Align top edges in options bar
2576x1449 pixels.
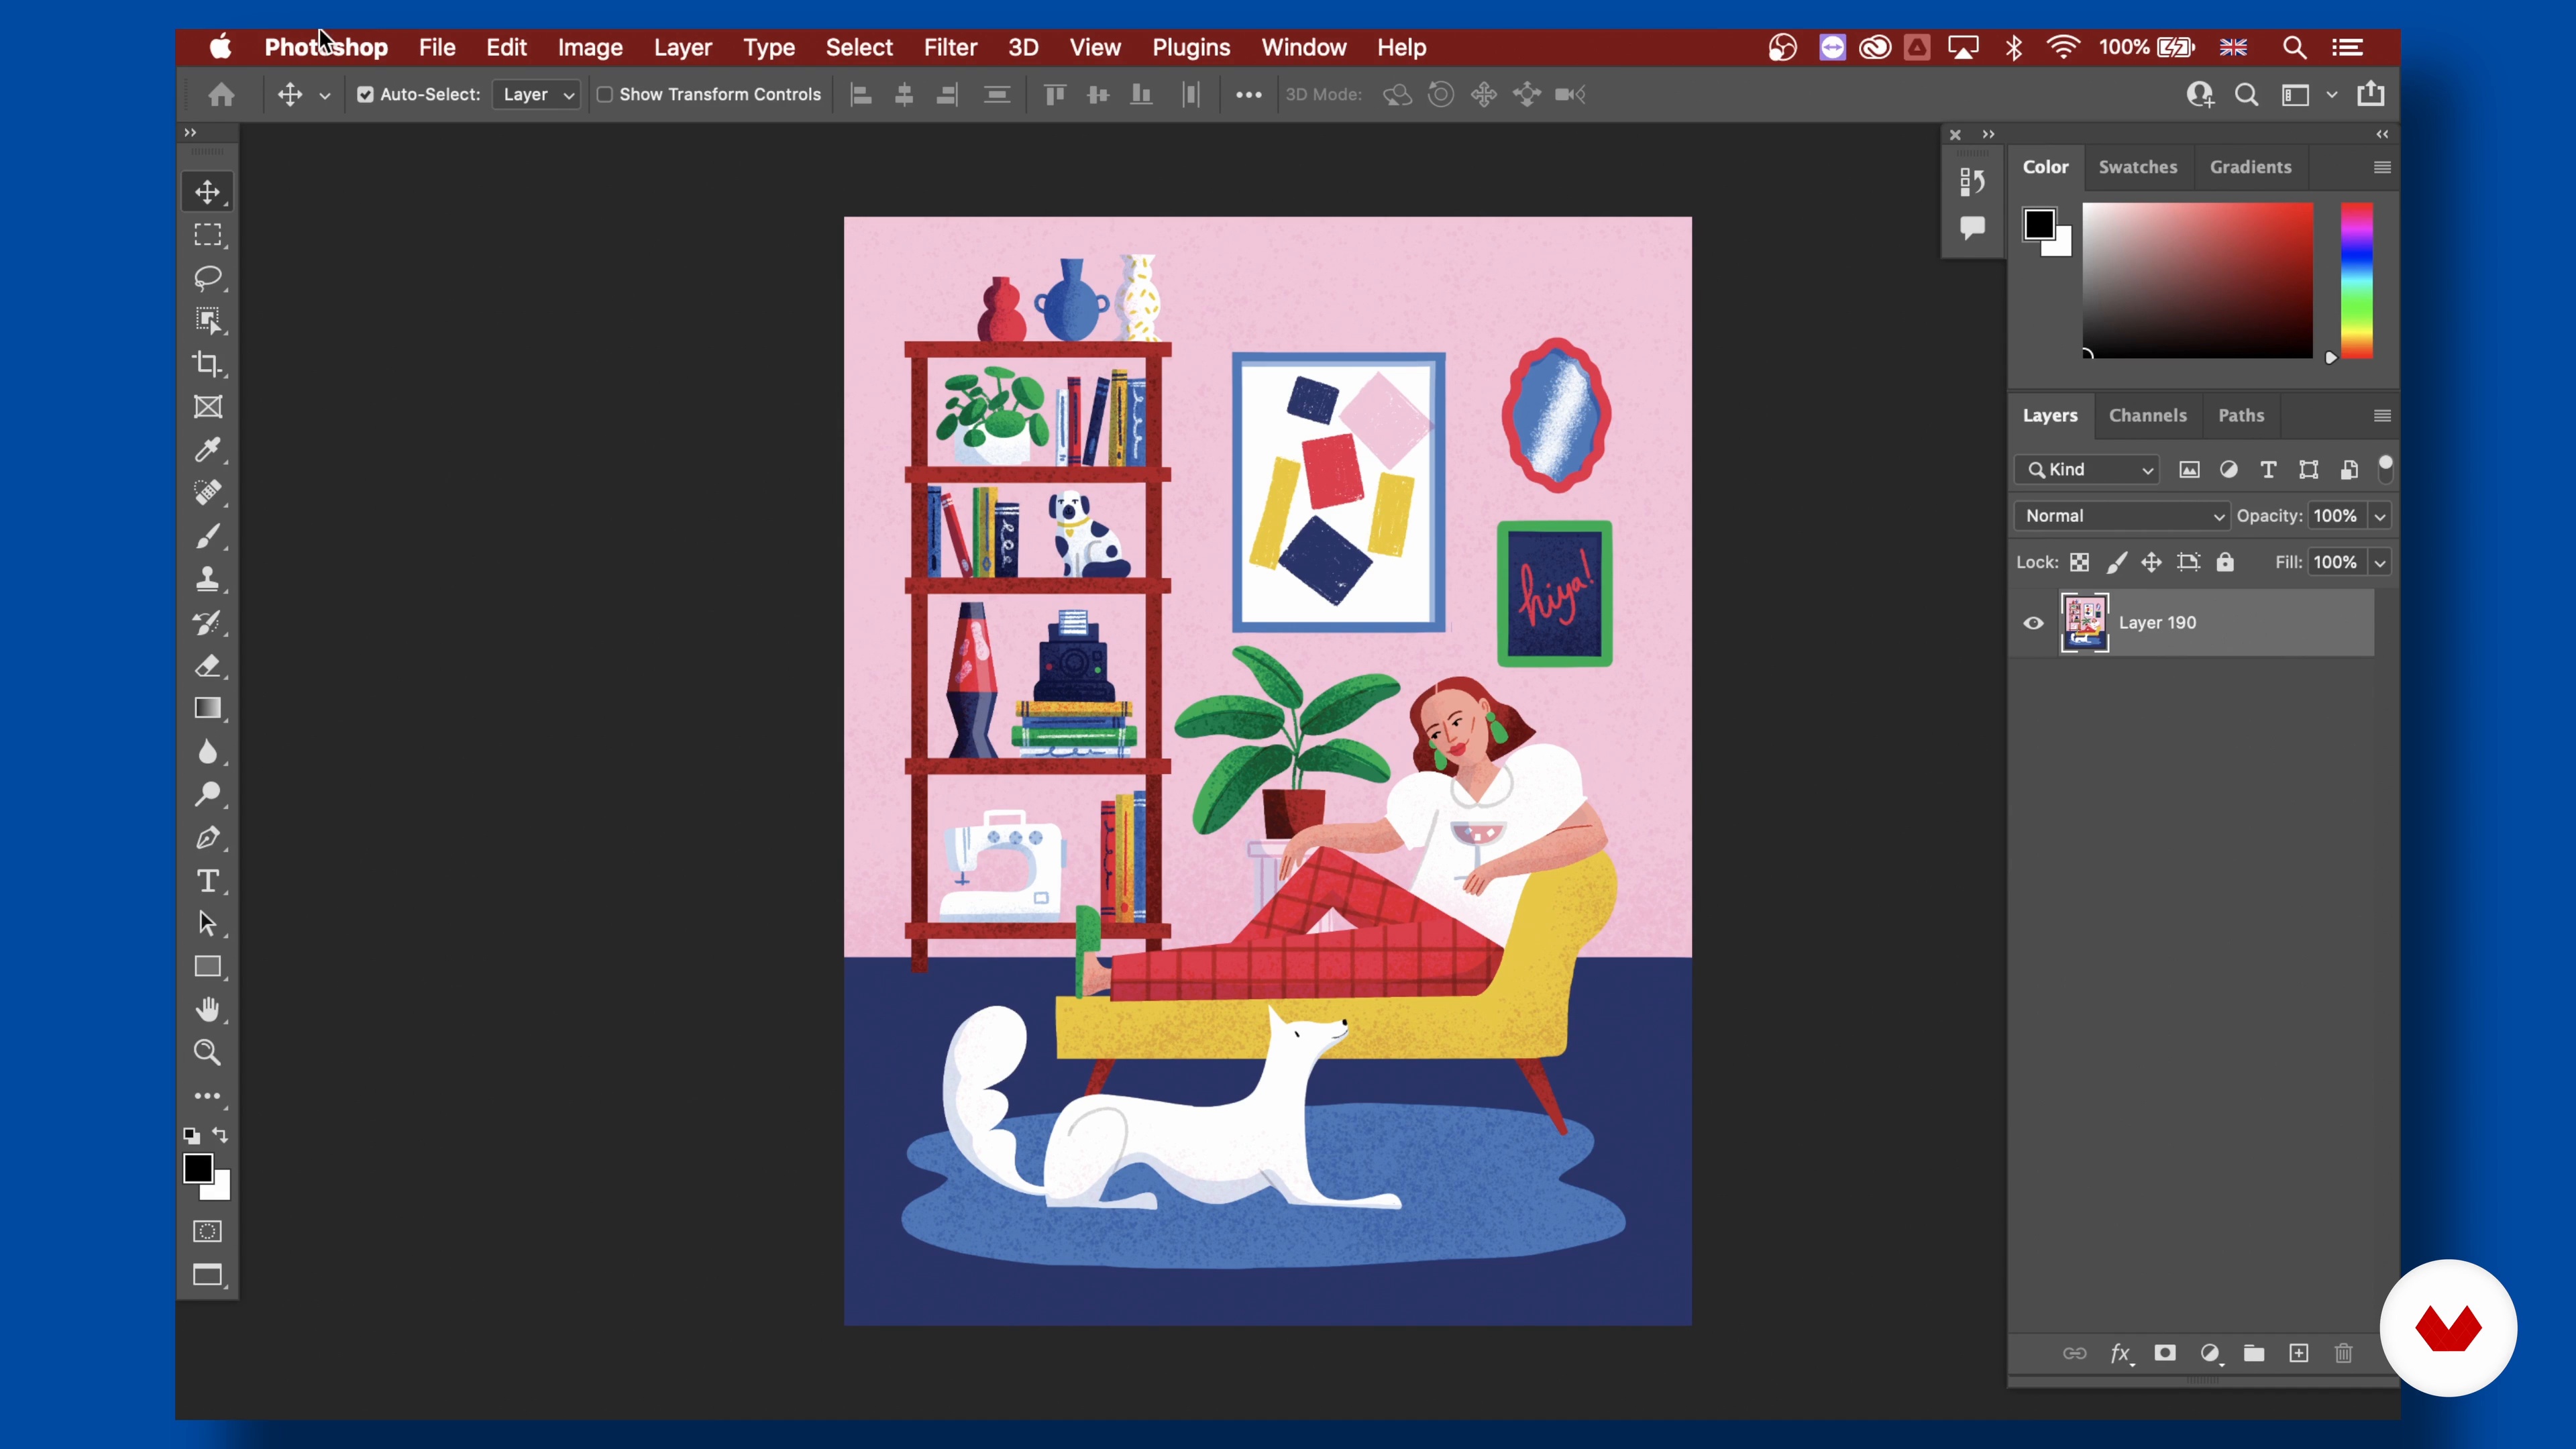(x=1054, y=94)
